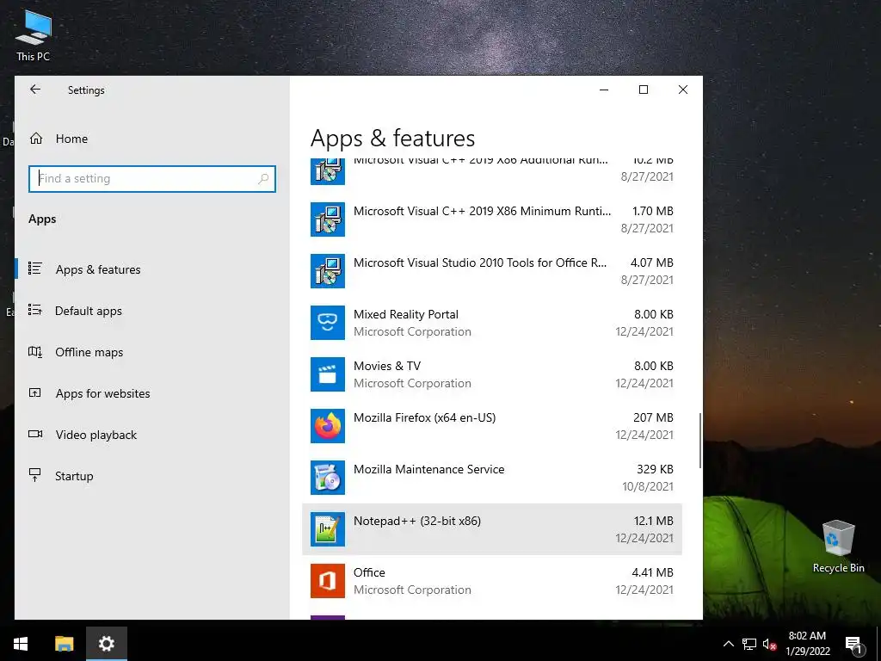Click the Mozilla Maintenance Service icon

point(328,478)
